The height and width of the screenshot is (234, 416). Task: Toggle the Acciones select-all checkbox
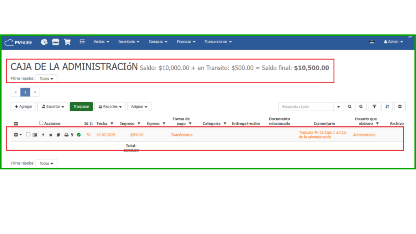point(41,123)
